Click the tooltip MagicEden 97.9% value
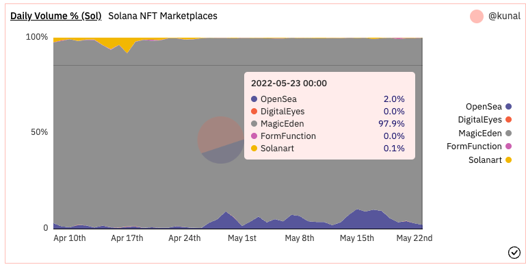The image size is (526, 267). click(x=391, y=124)
